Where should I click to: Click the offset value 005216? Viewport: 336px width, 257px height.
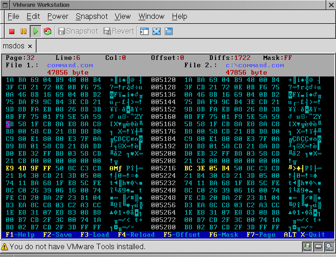(x=163, y=168)
